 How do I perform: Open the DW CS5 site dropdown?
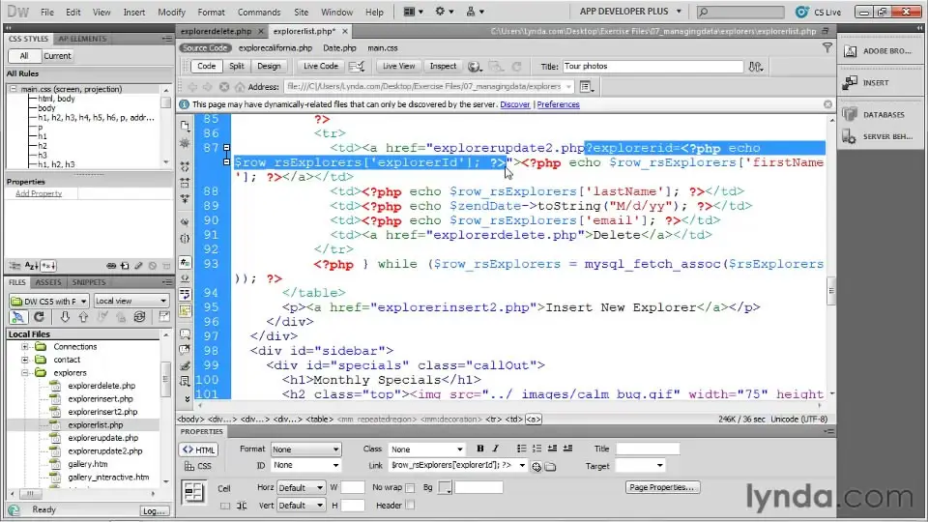tap(49, 301)
